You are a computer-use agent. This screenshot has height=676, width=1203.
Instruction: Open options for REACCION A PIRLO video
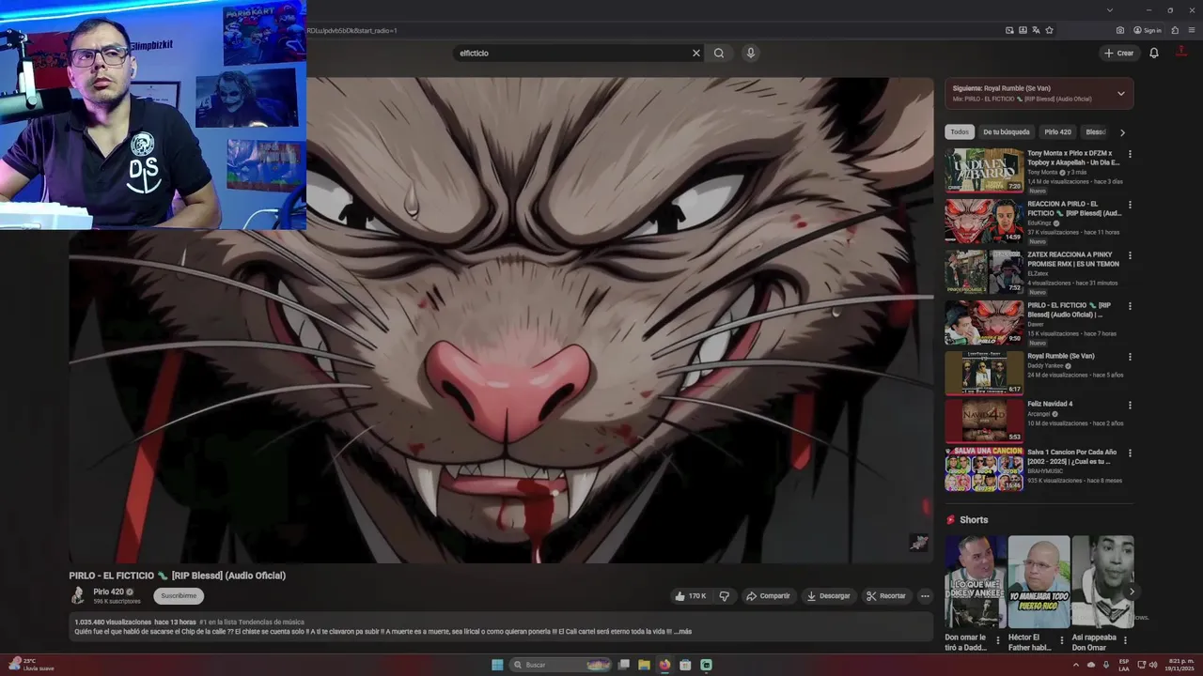(x=1130, y=205)
